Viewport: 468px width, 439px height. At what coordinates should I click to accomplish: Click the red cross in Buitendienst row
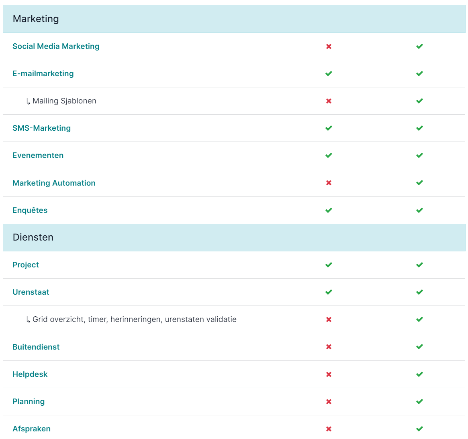pyautogui.click(x=329, y=347)
